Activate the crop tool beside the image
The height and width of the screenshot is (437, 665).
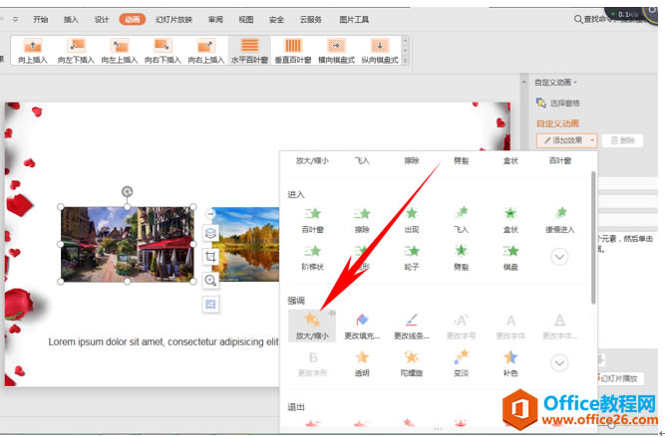click(x=210, y=257)
